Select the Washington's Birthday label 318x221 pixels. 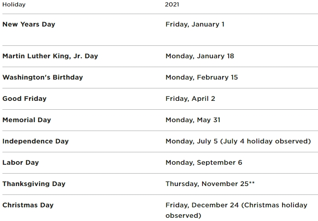pos(42,77)
